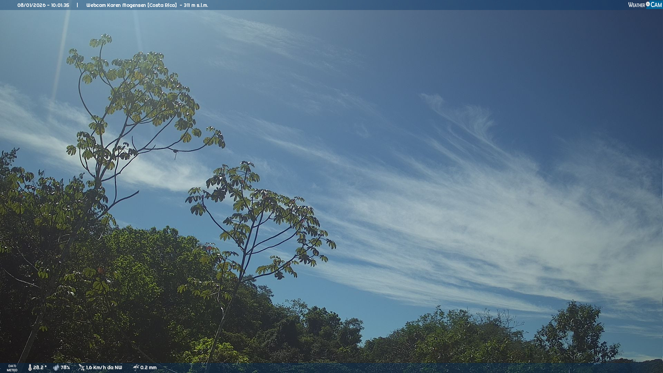The width and height of the screenshot is (663, 373).
Task: Click the 0.2 mm rainfall value
Action: (148, 367)
